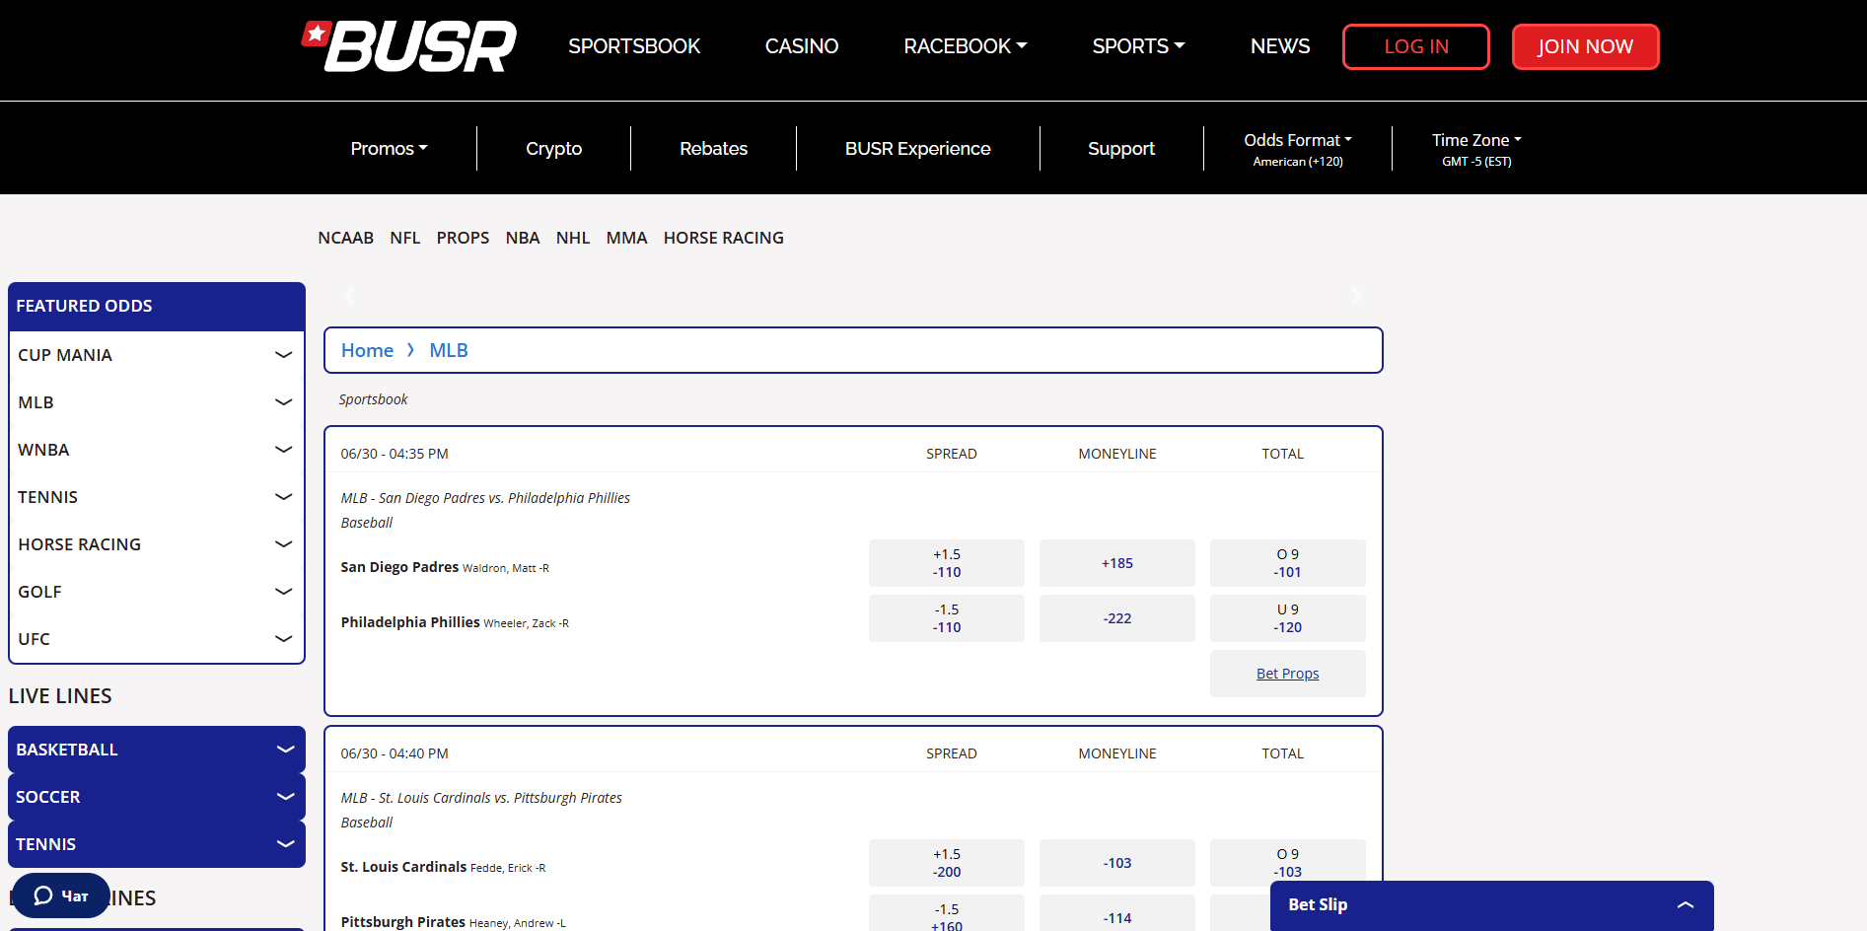Expand the WNBA sidebar section
Image resolution: width=1867 pixels, height=931 pixels.
click(x=157, y=450)
